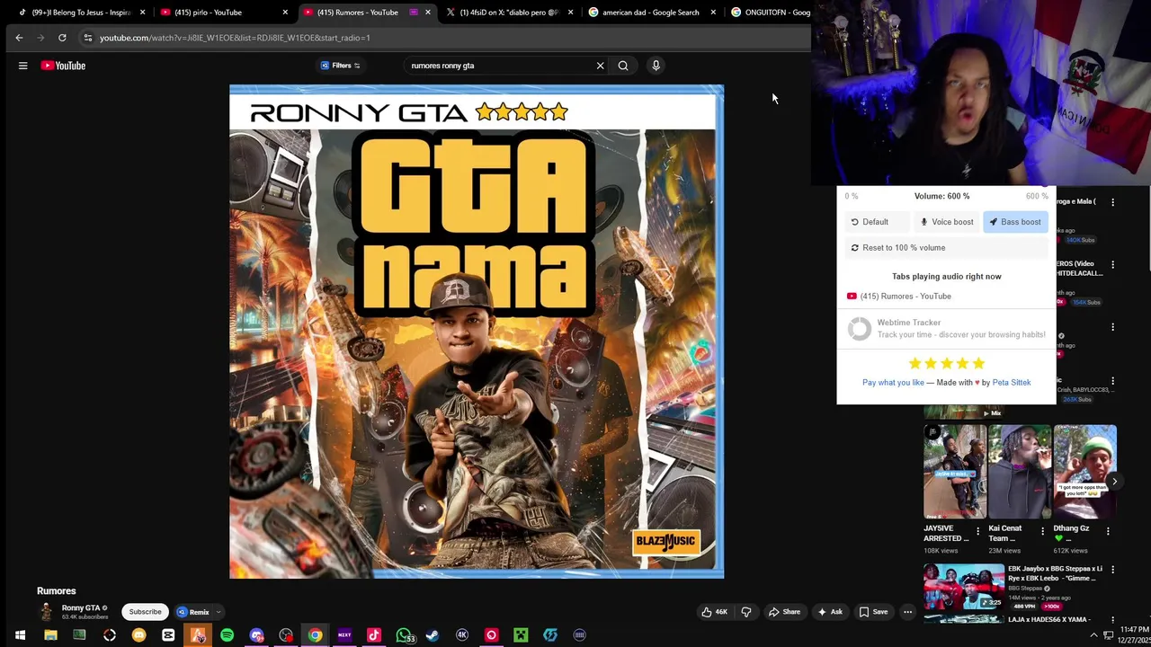Click the five-star rating in volume popup
This screenshot has width=1151, height=647.
(947, 363)
